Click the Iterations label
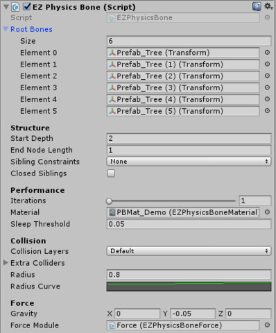This screenshot has width=276, height=333. point(28,200)
